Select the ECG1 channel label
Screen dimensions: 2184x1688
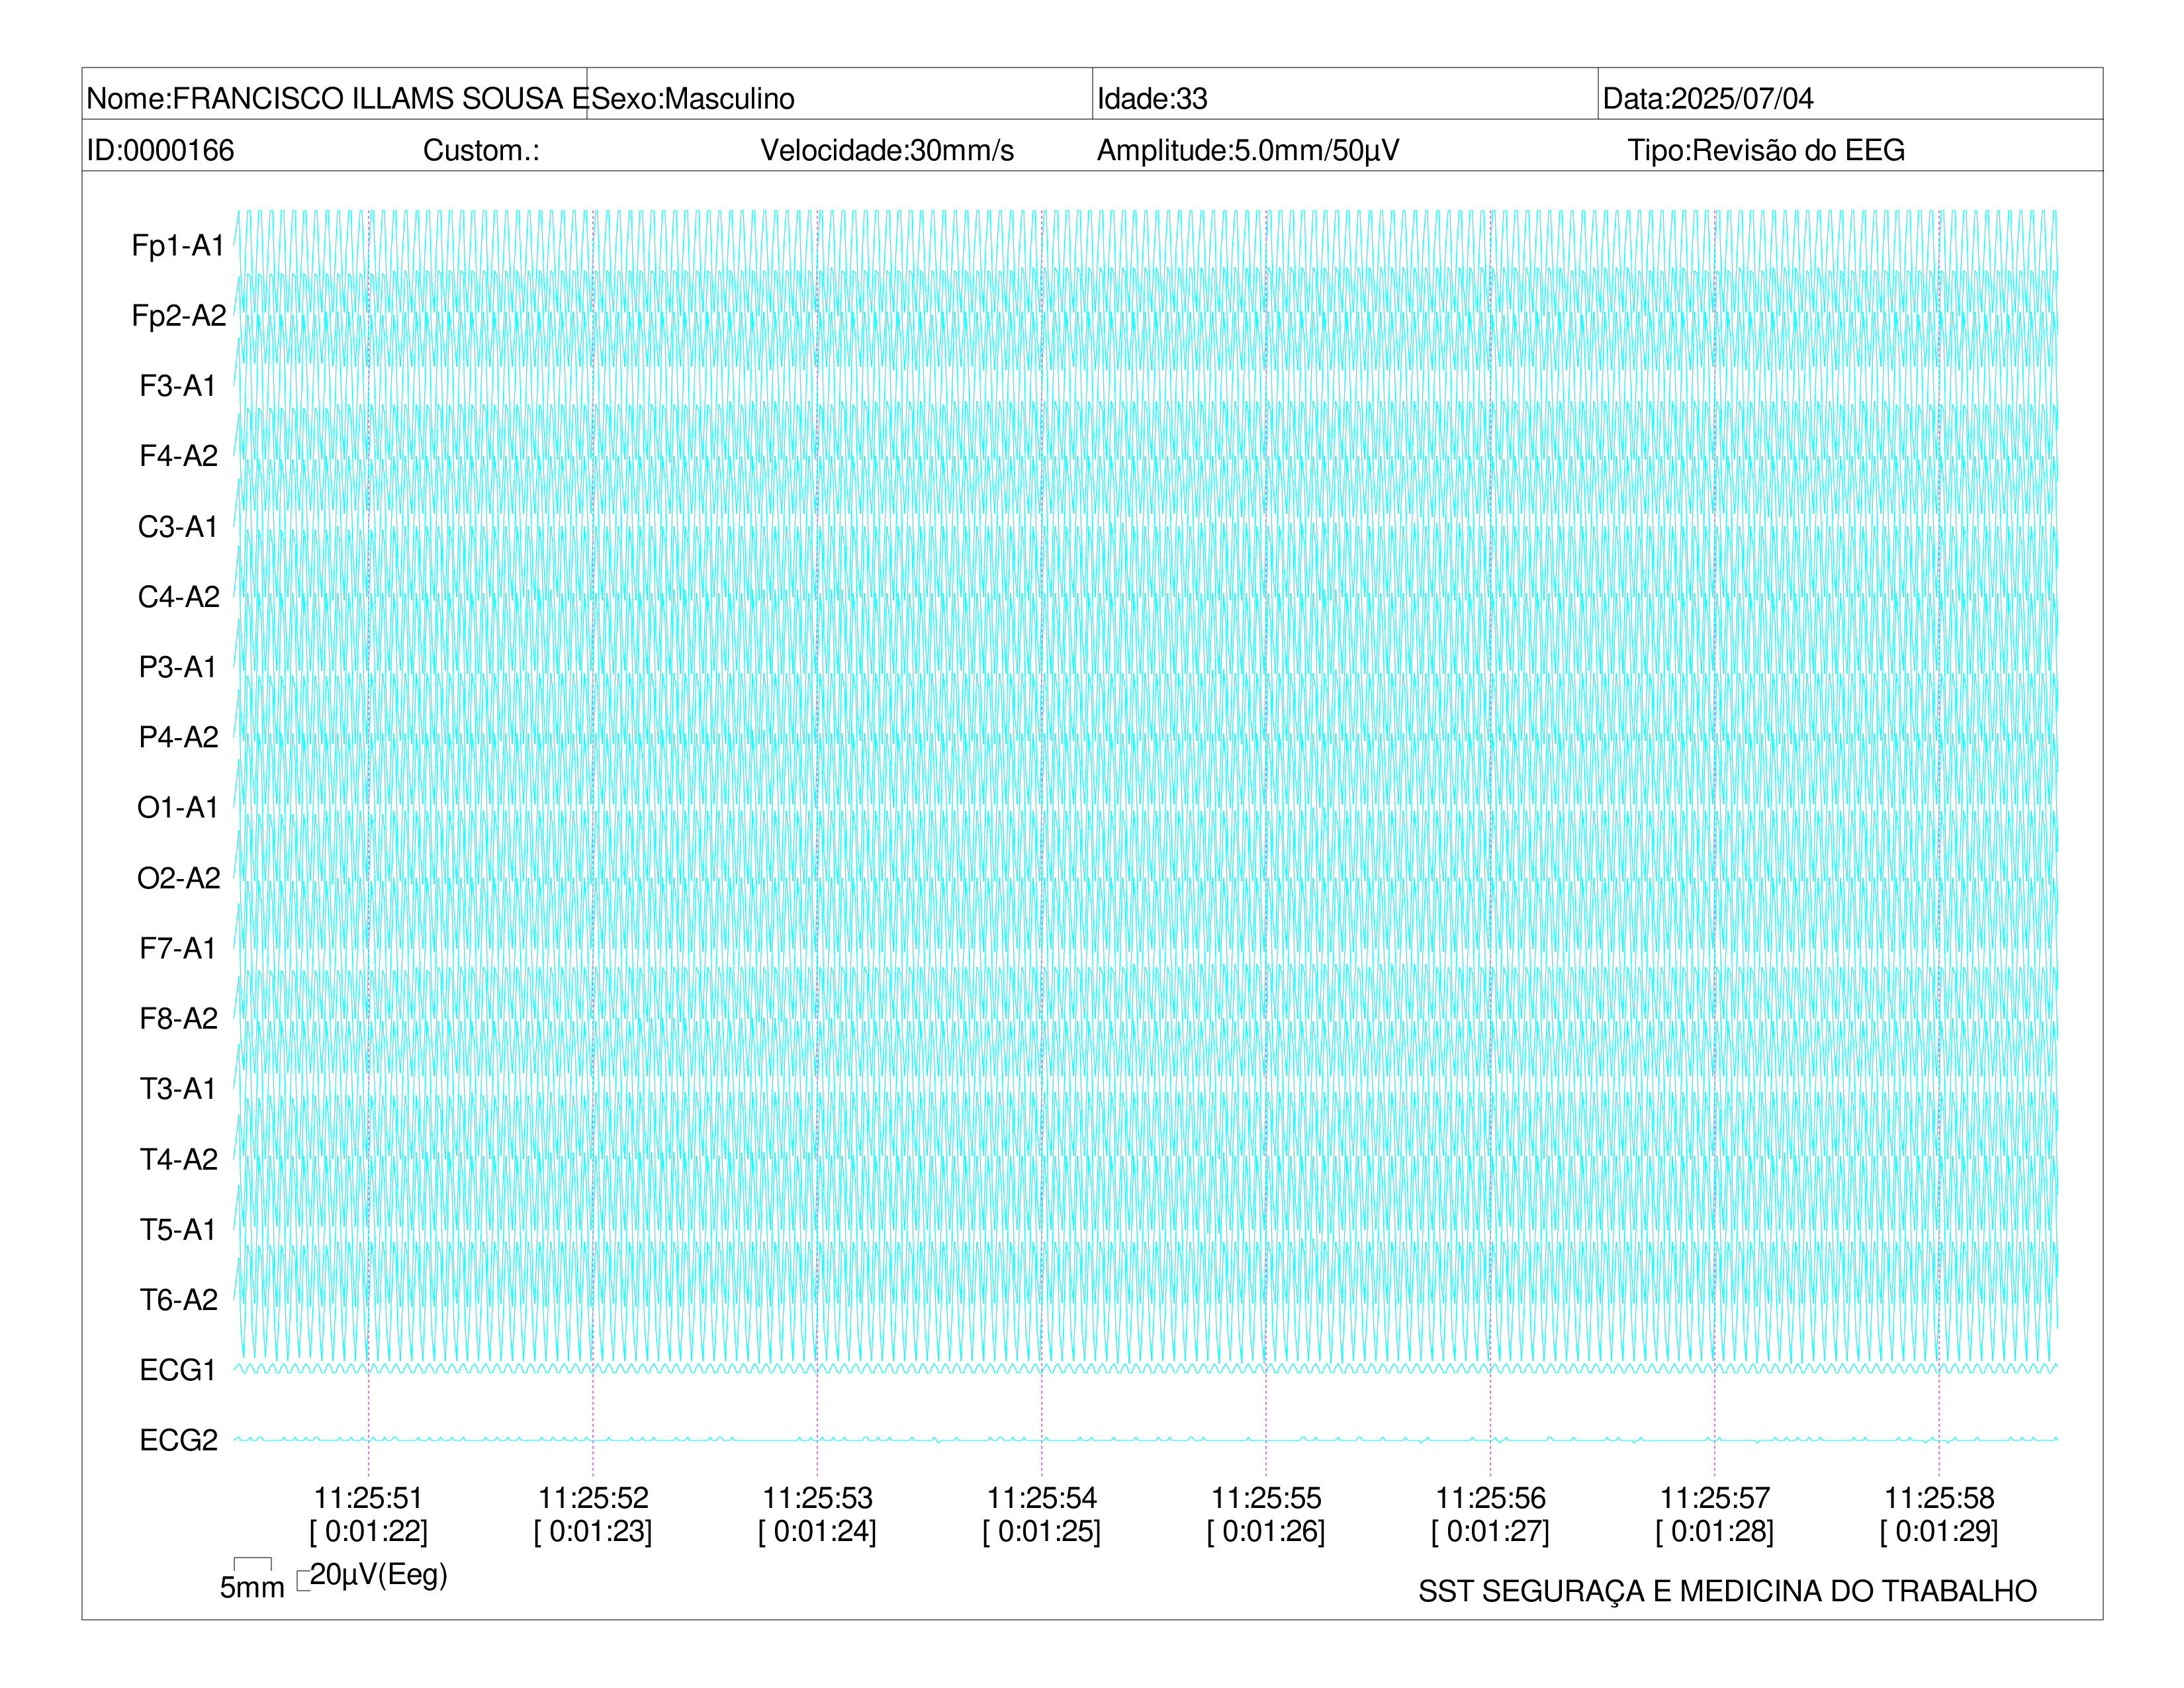pyautogui.click(x=178, y=1370)
